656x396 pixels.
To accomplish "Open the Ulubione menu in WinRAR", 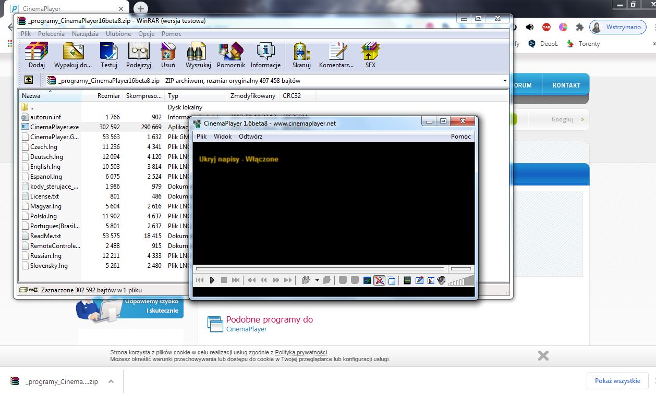I will [118, 34].
